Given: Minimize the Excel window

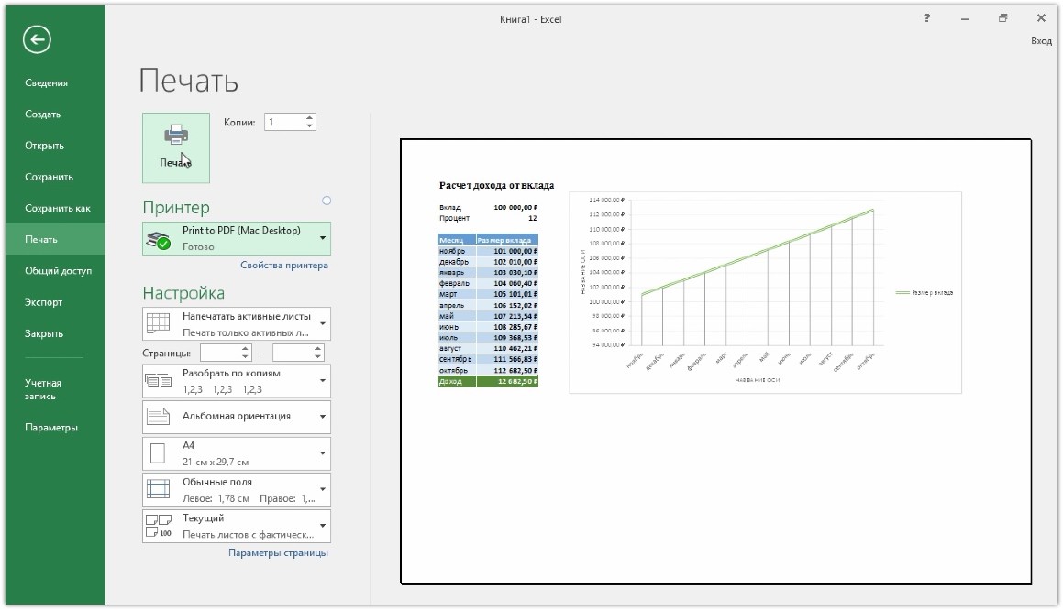Looking at the screenshot, I should click(x=965, y=19).
